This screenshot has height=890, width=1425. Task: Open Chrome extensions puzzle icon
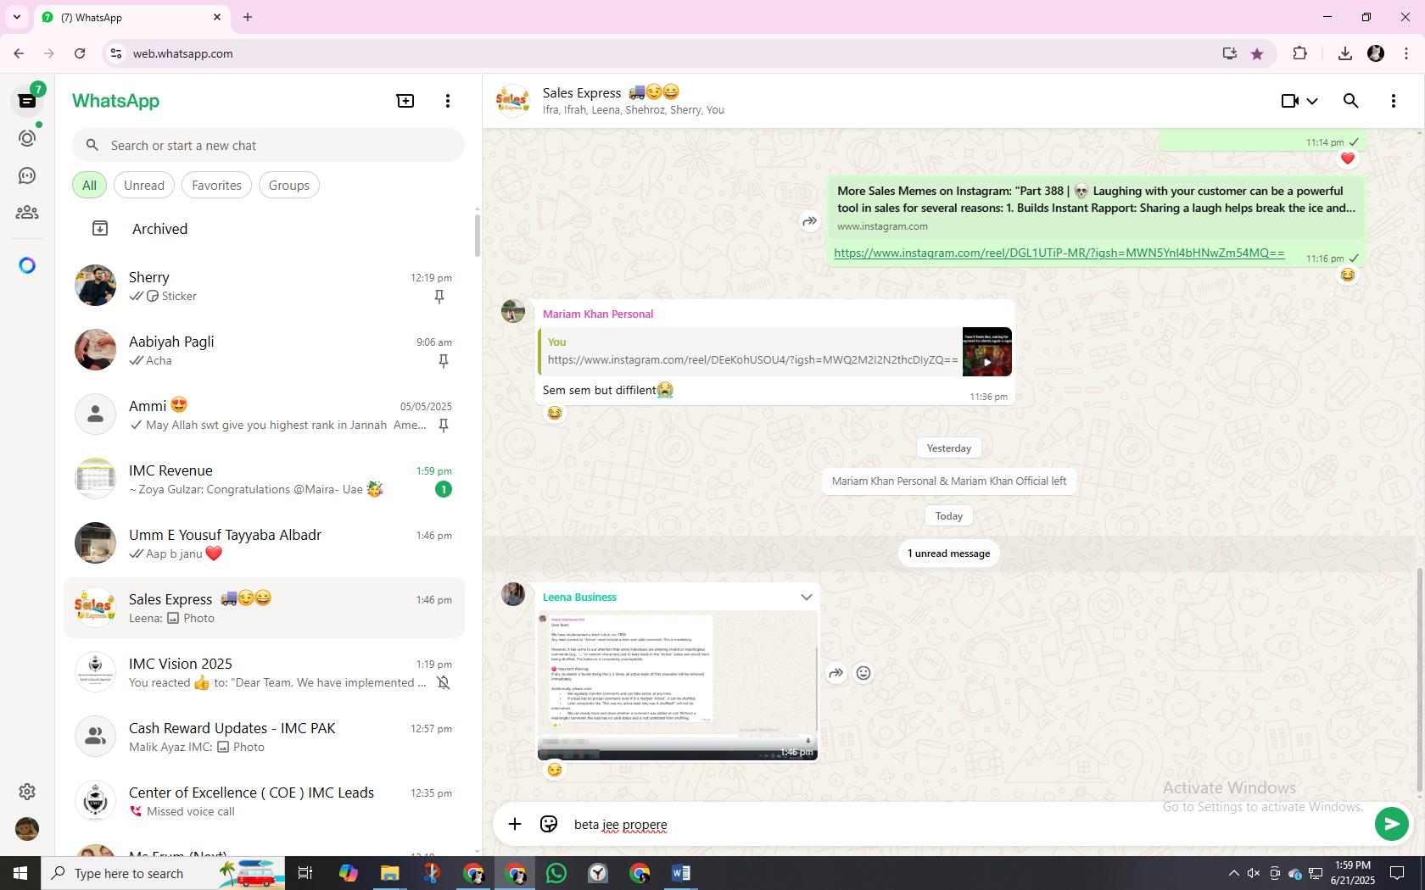pos(1299,53)
